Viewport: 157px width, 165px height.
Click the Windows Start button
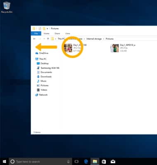pyautogui.click(x=5, y=161)
